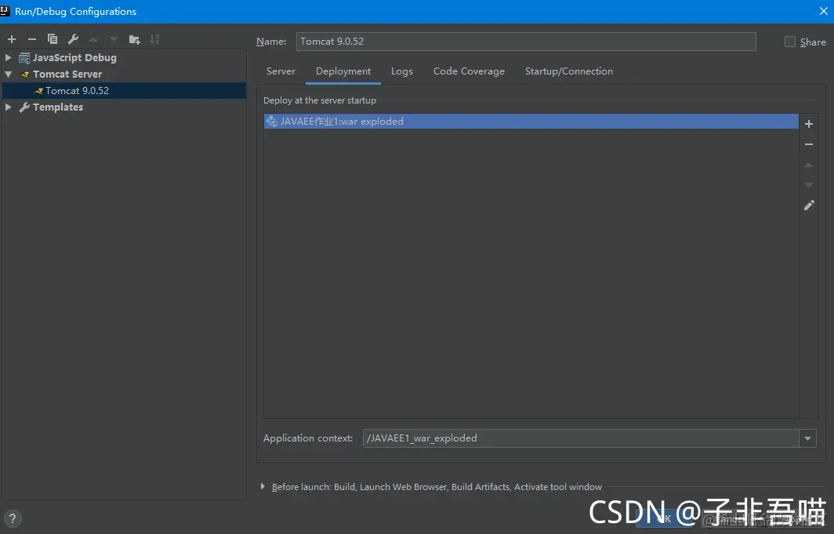This screenshot has width=834, height=534.
Task: Move deployment artifact up
Action: [808, 165]
